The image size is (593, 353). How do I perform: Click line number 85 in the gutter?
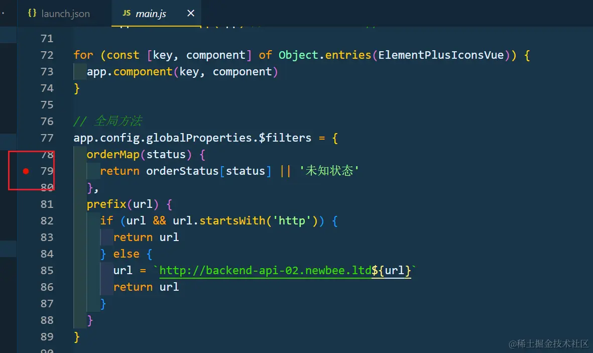point(47,271)
